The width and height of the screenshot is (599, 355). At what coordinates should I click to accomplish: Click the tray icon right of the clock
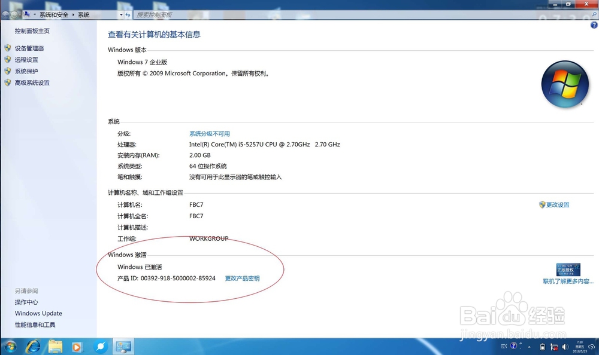(x=592, y=347)
